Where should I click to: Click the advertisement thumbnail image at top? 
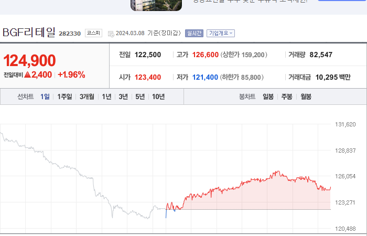pyautogui.click(x=156, y=5)
